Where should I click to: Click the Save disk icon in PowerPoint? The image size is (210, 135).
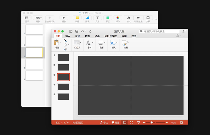coord(77,31)
